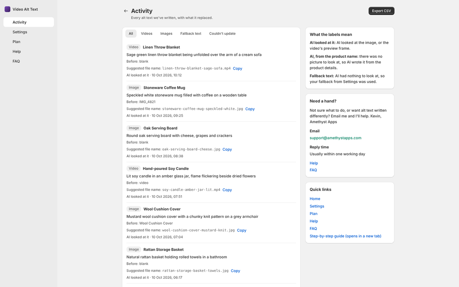Image resolution: width=459 pixels, height=287 pixels.
Task: Copy stoneware-coffee-mug-speckled-white.jpg file name
Action: [250, 109]
